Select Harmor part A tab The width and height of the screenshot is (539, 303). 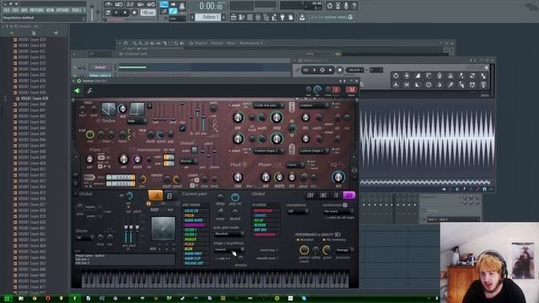point(156,196)
